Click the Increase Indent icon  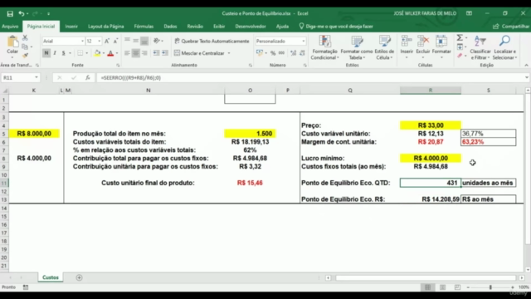(165, 53)
